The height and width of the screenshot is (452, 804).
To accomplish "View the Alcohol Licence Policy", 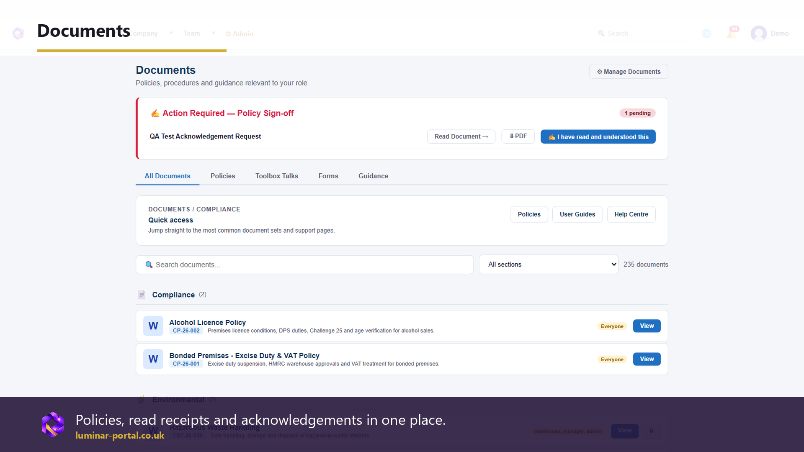I will [647, 326].
